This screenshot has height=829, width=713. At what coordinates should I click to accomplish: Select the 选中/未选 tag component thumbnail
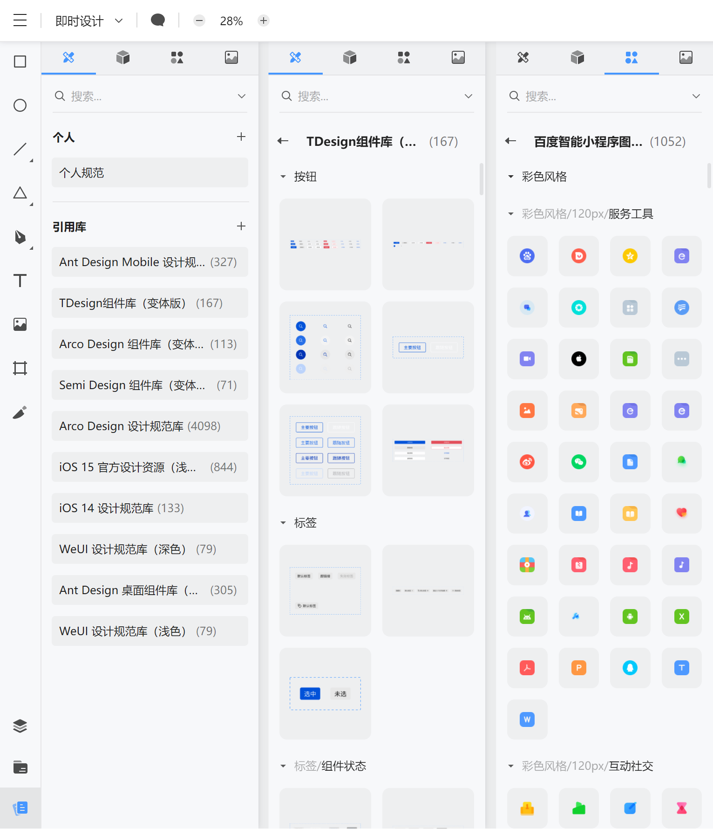(325, 693)
